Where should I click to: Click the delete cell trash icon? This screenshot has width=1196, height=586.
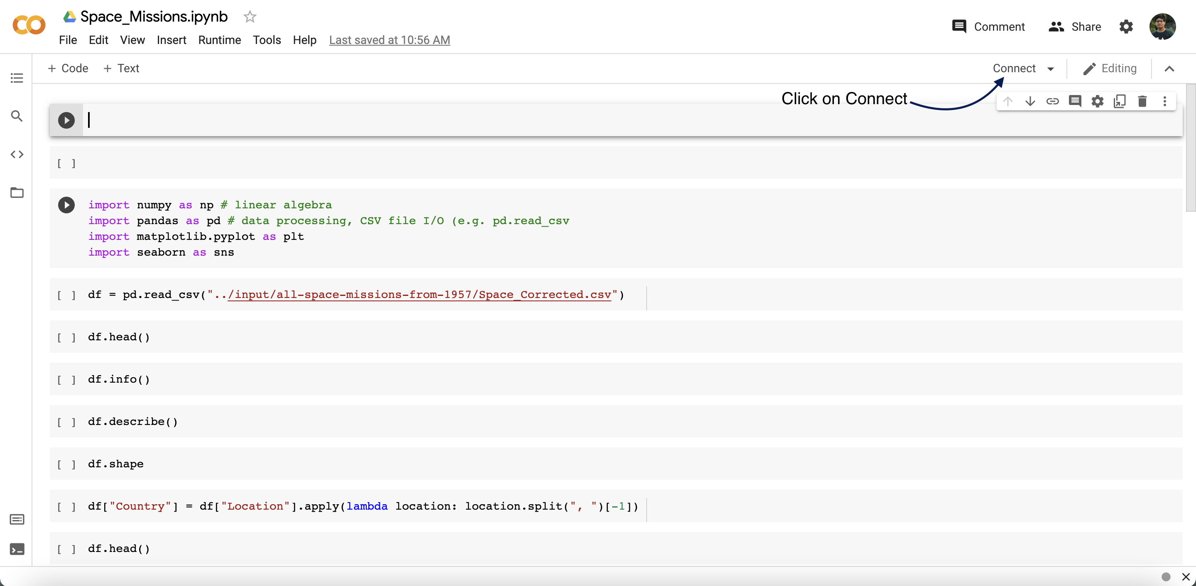[1141, 101]
